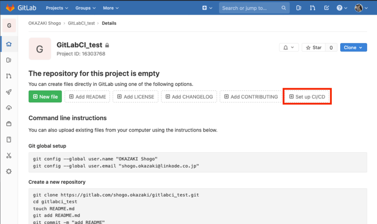The image size is (377, 224).
Task: Open the Project overview home icon in sidebar
Action: coord(8,44)
